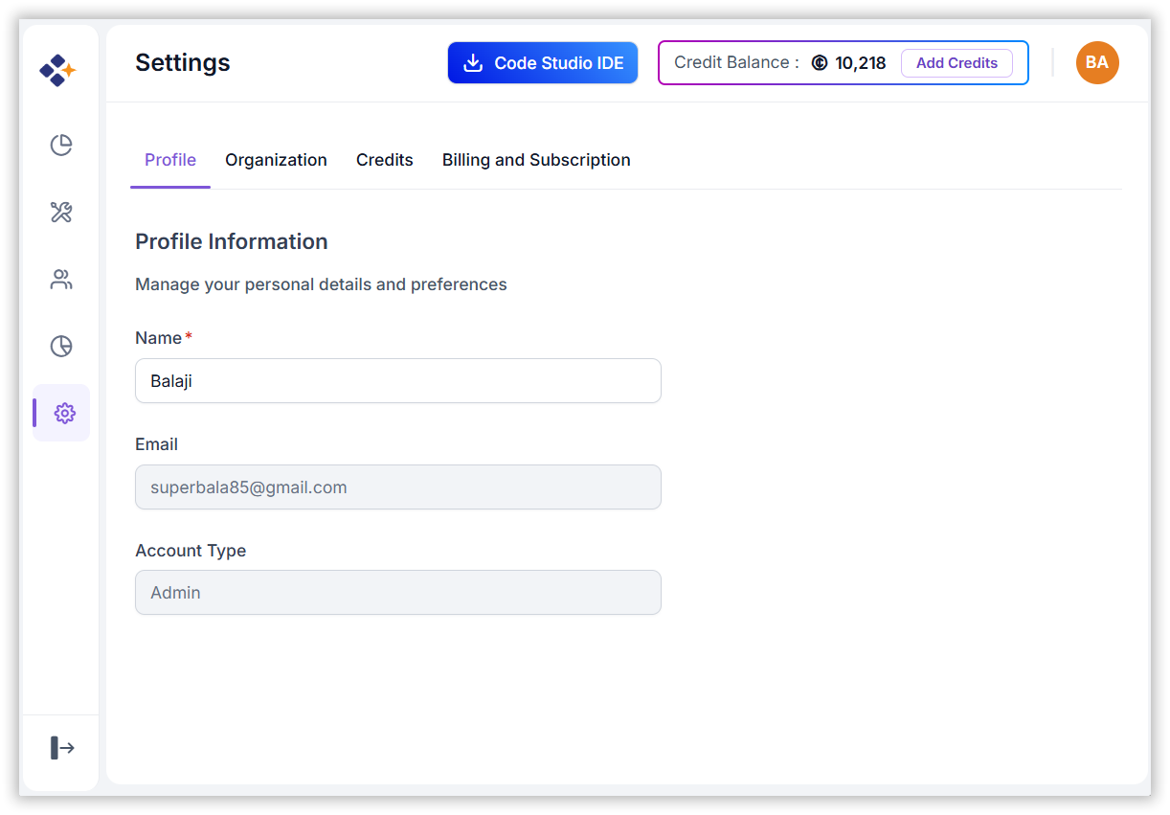Click the credit coin icon
This screenshot has width=1170, height=815.
point(819,63)
